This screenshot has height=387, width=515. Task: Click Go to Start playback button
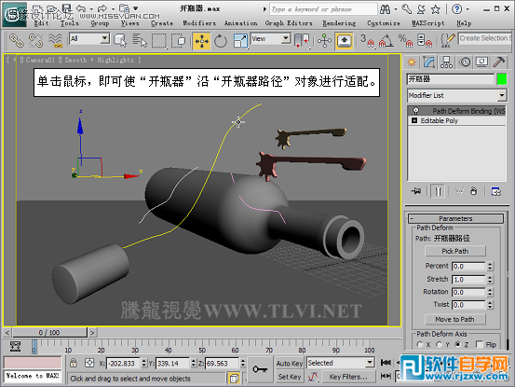click(x=386, y=363)
